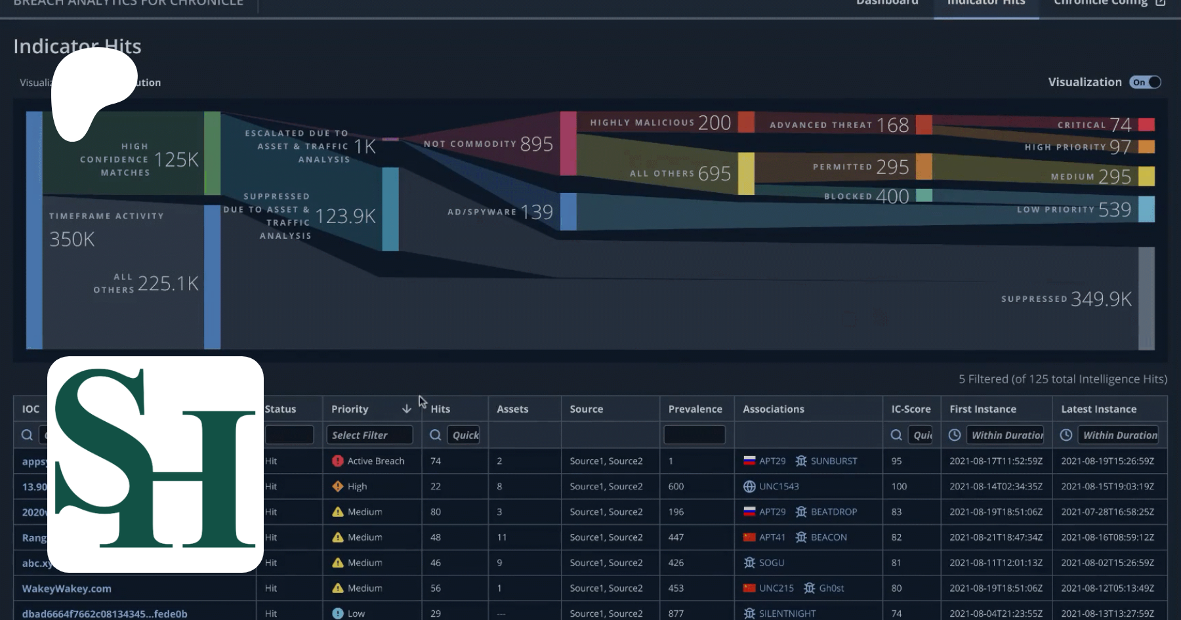The height and width of the screenshot is (620, 1181).
Task: Open the Status column filter dropdown
Action: (289, 435)
